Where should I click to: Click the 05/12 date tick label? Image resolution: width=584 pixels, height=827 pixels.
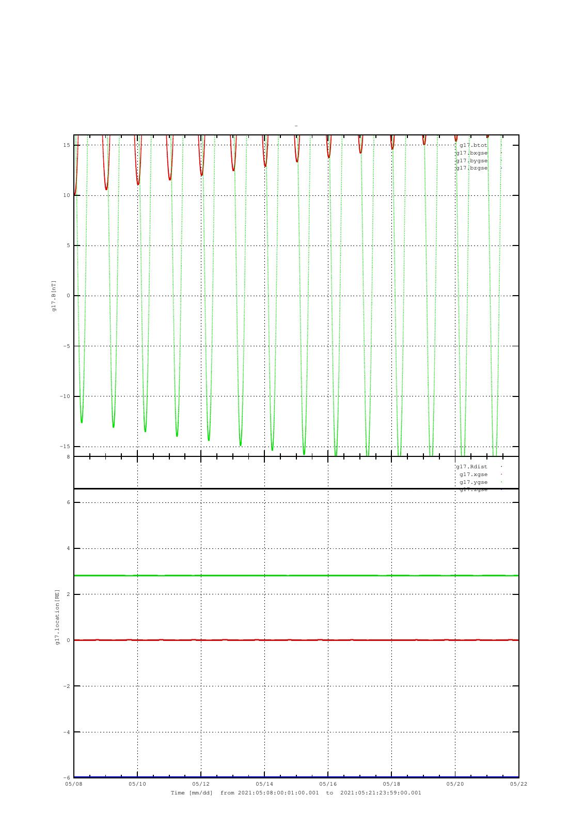coord(201,784)
